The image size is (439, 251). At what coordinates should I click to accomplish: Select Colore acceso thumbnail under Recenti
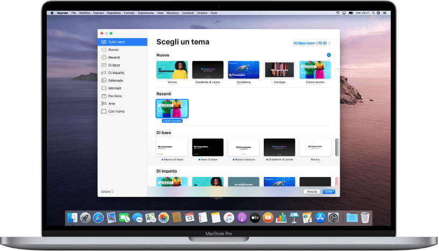pyautogui.click(x=172, y=108)
